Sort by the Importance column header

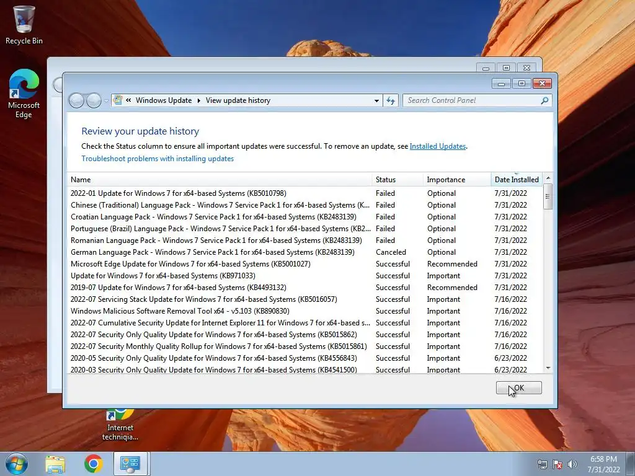coord(457,179)
